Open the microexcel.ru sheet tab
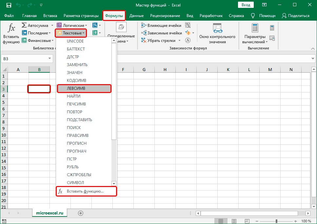 pyautogui.click(x=50, y=213)
